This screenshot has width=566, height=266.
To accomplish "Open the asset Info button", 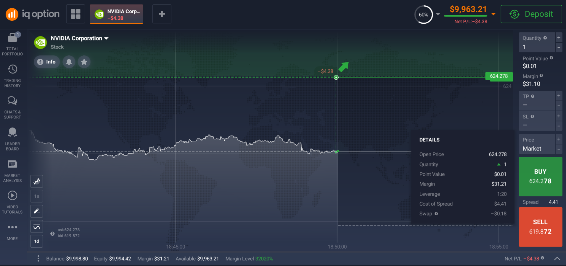I will (x=47, y=62).
